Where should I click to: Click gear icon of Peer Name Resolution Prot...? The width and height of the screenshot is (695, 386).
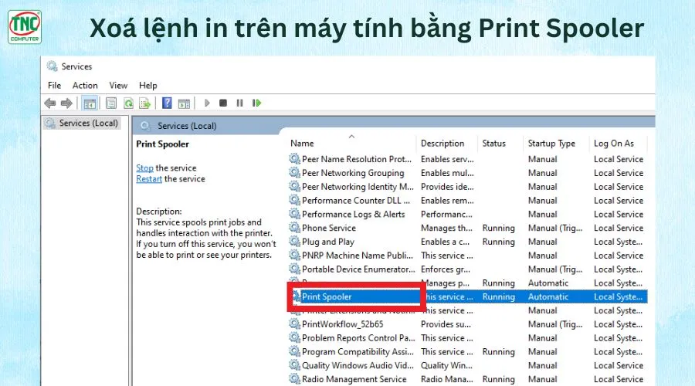[x=294, y=159]
